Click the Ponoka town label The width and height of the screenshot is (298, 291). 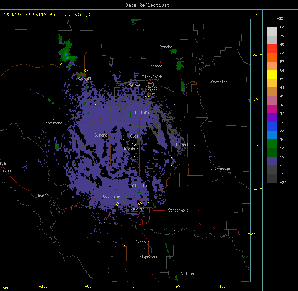click(x=166, y=47)
